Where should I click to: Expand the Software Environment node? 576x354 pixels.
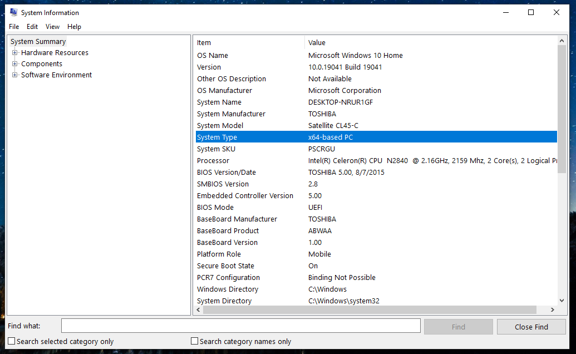[15, 75]
